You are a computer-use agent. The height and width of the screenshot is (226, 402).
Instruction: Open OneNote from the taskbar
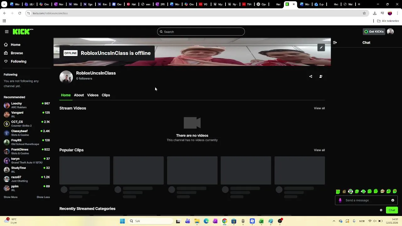coord(215,221)
